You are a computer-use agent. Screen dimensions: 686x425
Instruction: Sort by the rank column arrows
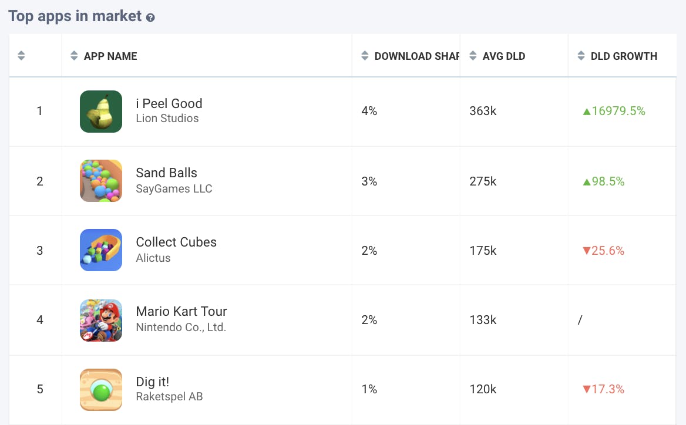click(21, 56)
